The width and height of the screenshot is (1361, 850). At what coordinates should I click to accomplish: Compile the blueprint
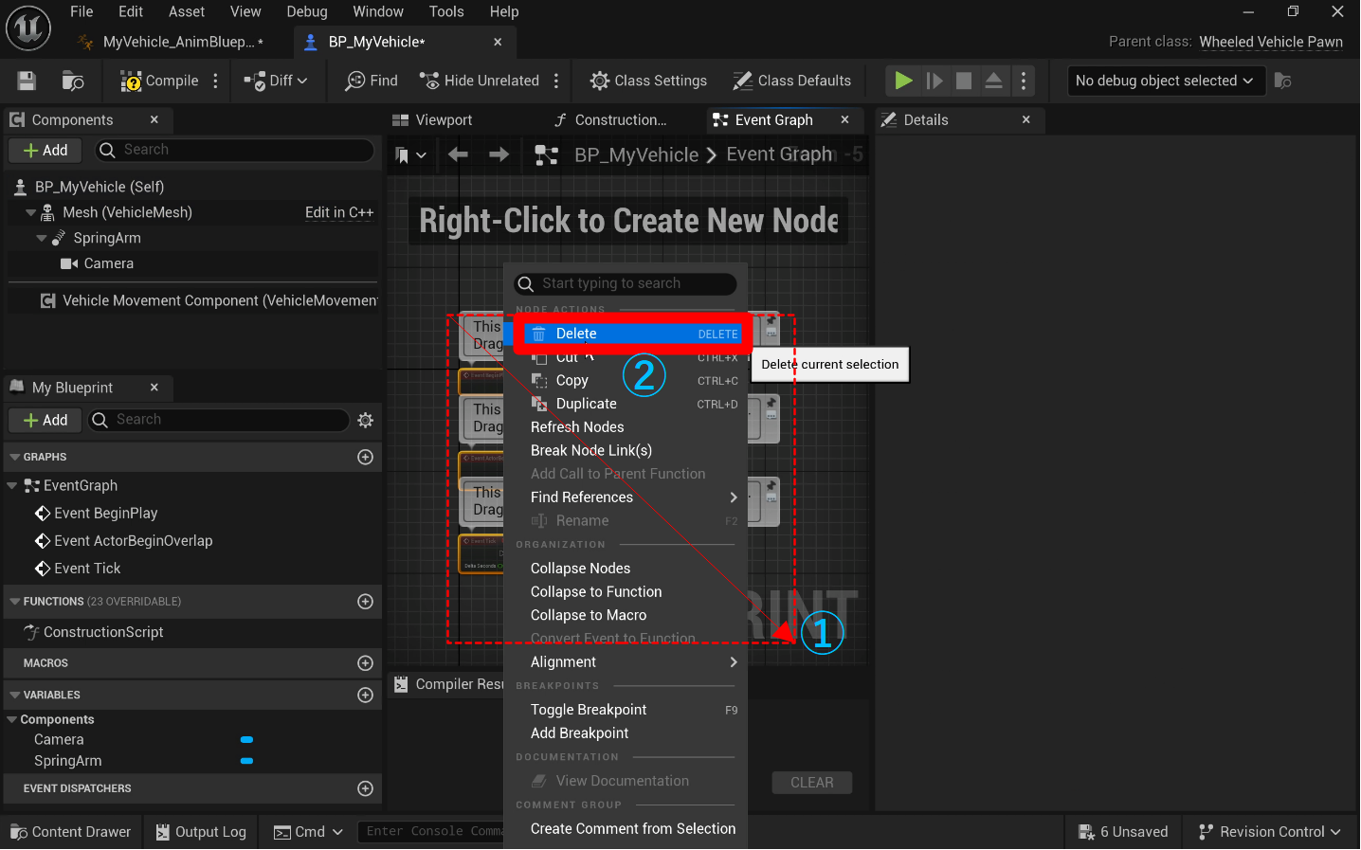[x=159, y=81]
